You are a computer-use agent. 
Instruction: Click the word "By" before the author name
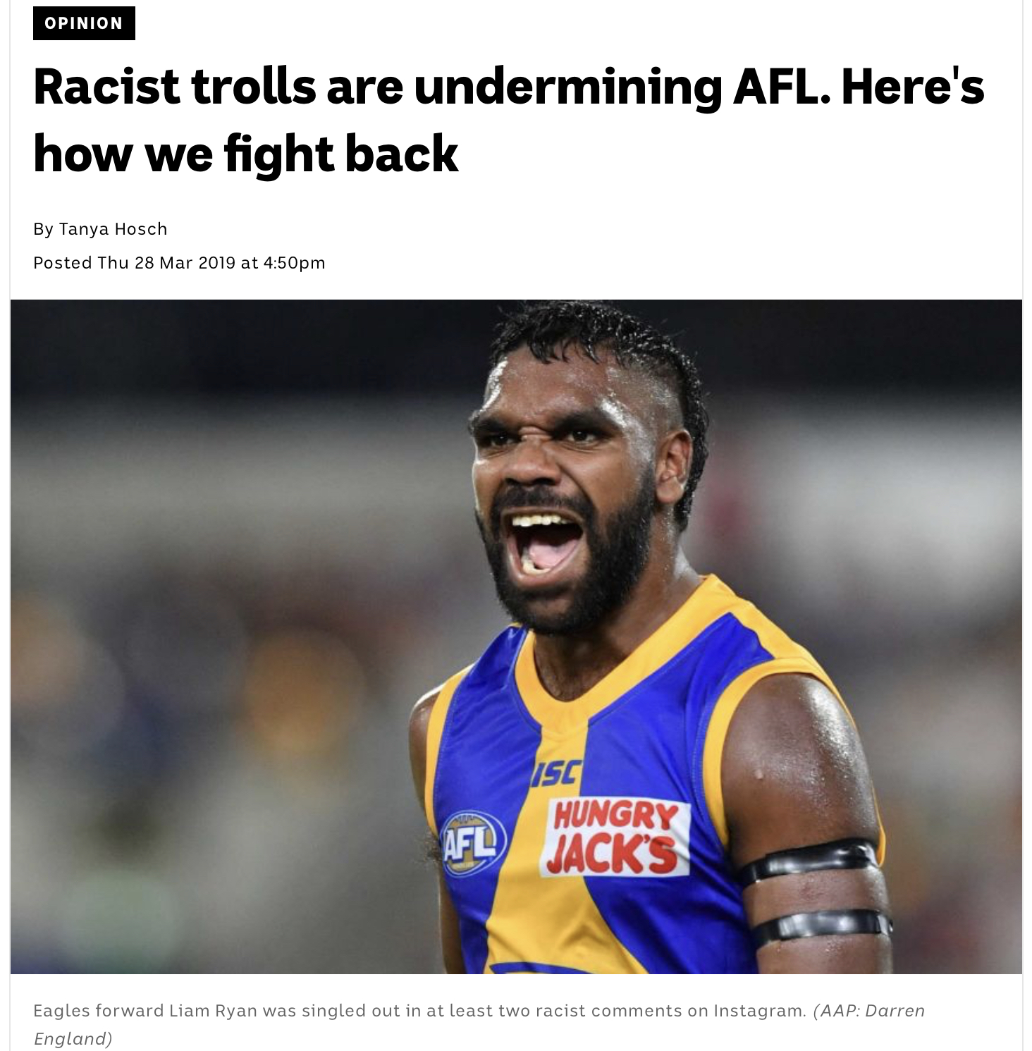[43, 229]
